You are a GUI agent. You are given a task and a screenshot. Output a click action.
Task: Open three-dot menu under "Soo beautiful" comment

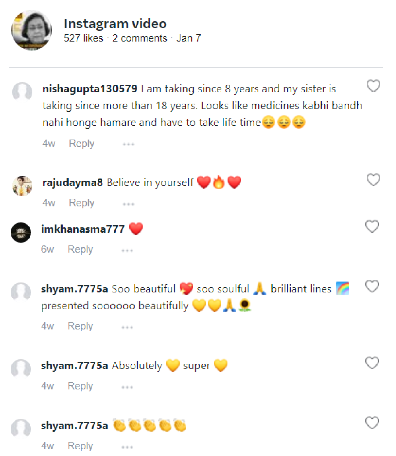(127, 328)
